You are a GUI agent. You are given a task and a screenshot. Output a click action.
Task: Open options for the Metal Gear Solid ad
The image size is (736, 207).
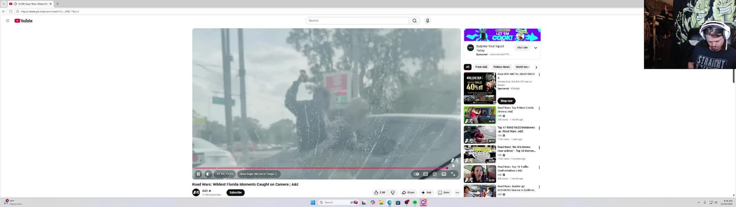tap(539, 74)
